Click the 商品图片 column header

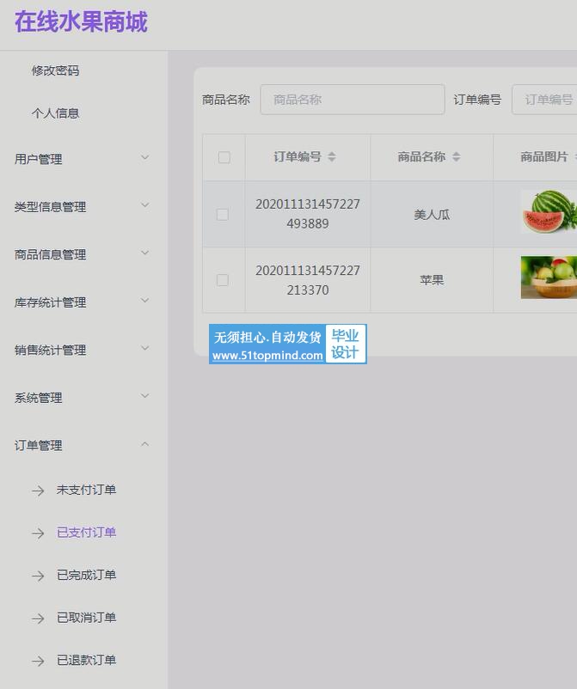(x=544, y=156)
